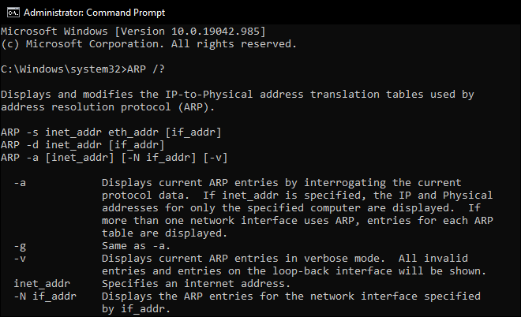This screenshot has height=317, width=521.
Task: Click the final by if_addr. line
Action: click(136, 308)
